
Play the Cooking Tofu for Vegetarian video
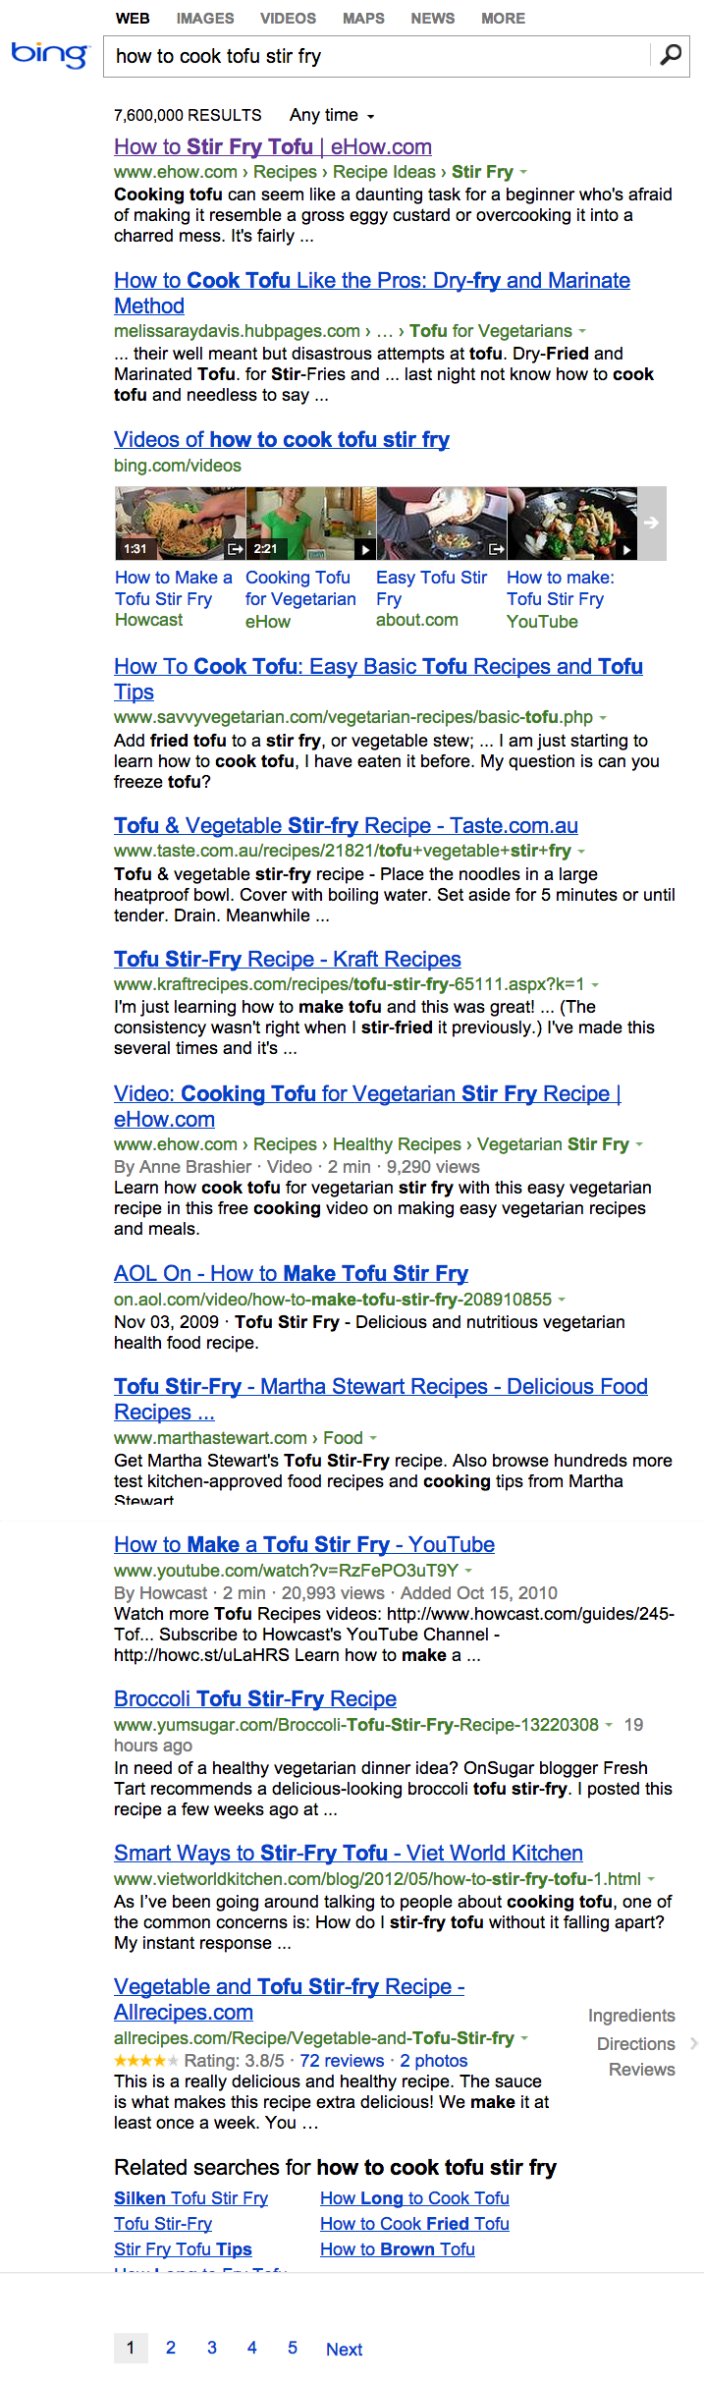coord(310,523)
